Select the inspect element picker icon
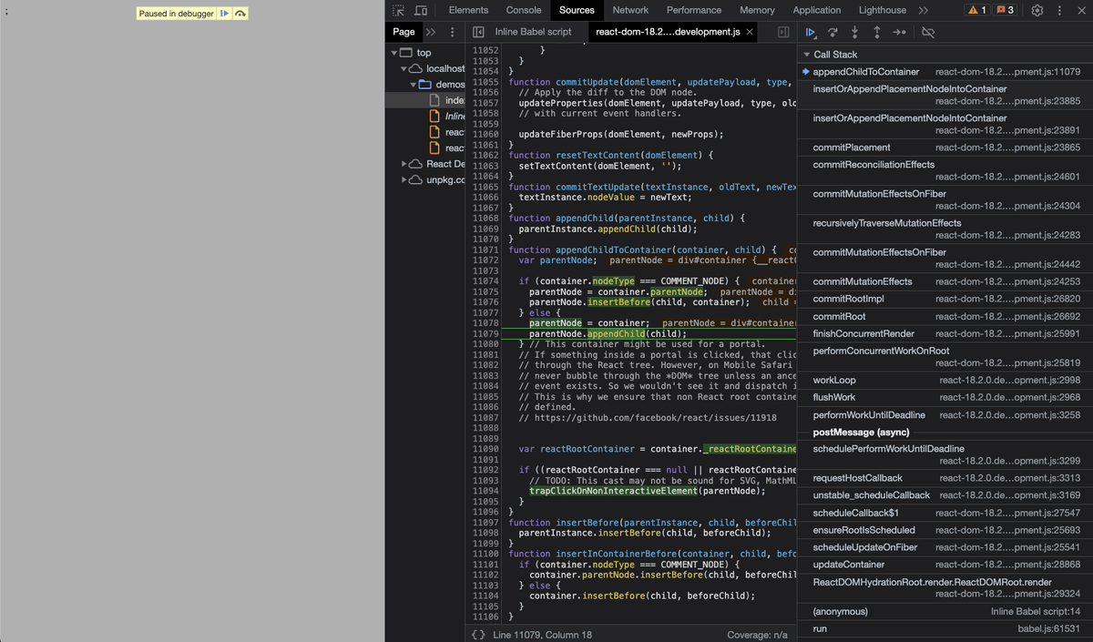1093x642 pixels. pyautogui.click(x=399, y=10)
